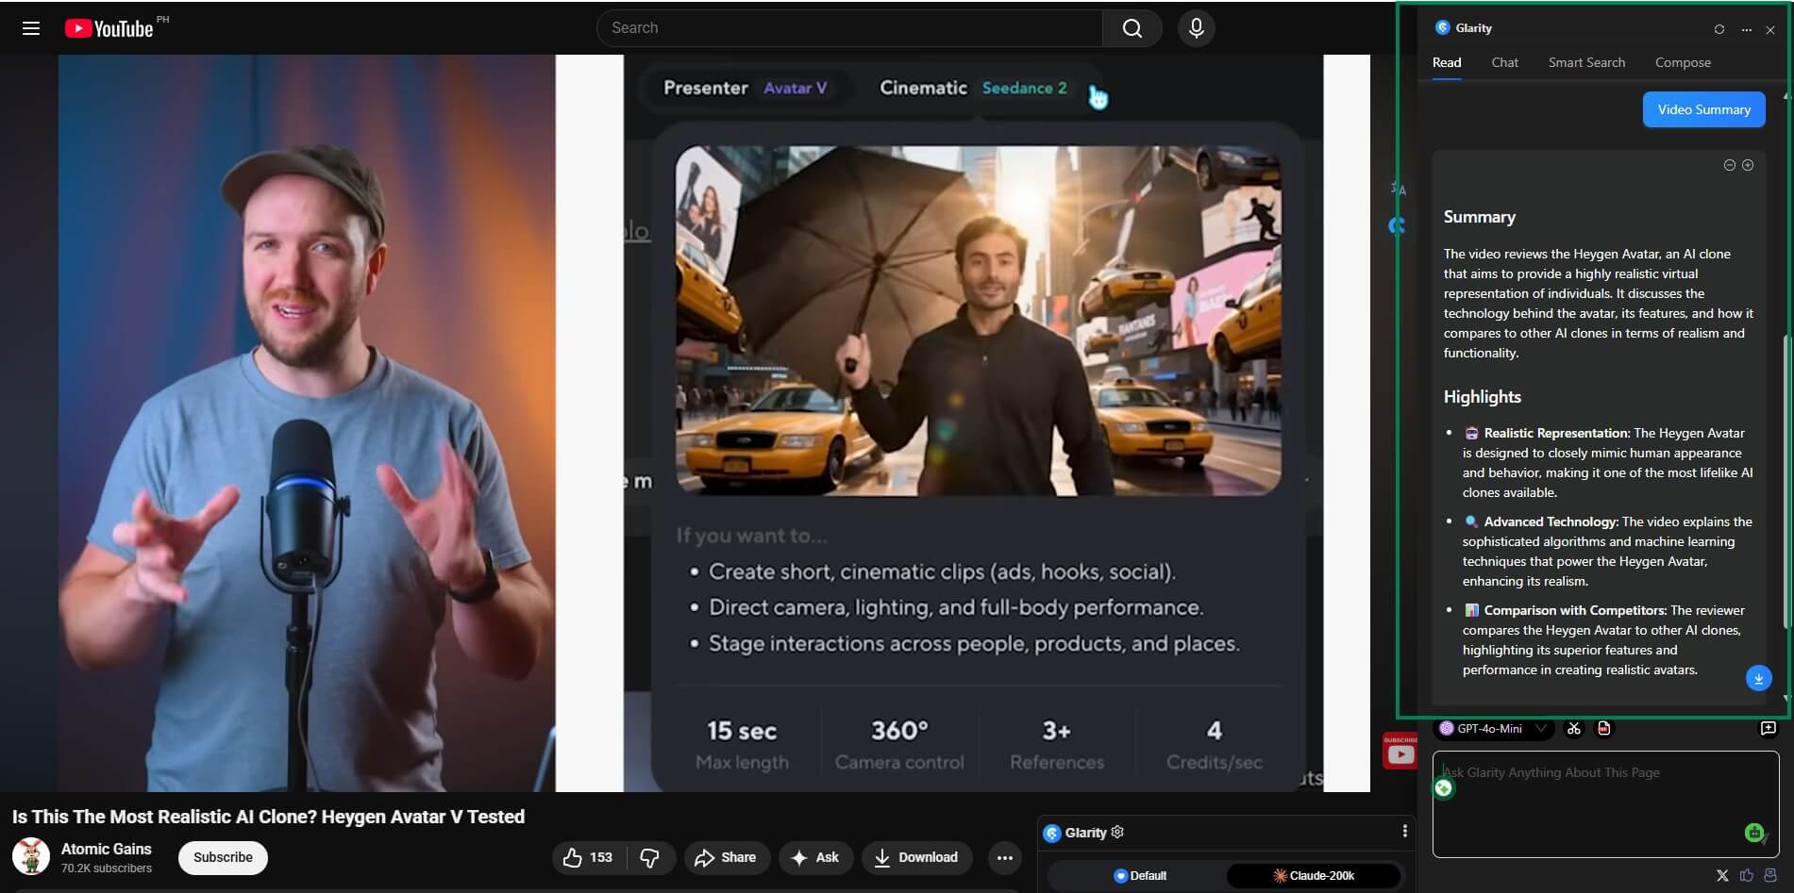Click the 70.2K subscribers text
The image size is (1794, 893).
[107, 868]
